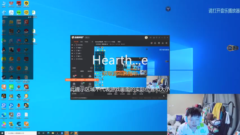The height and width of the screenshot is (135, 240).
Task: Open the WPS Office desktop shortcut
Action: [11, 4]
